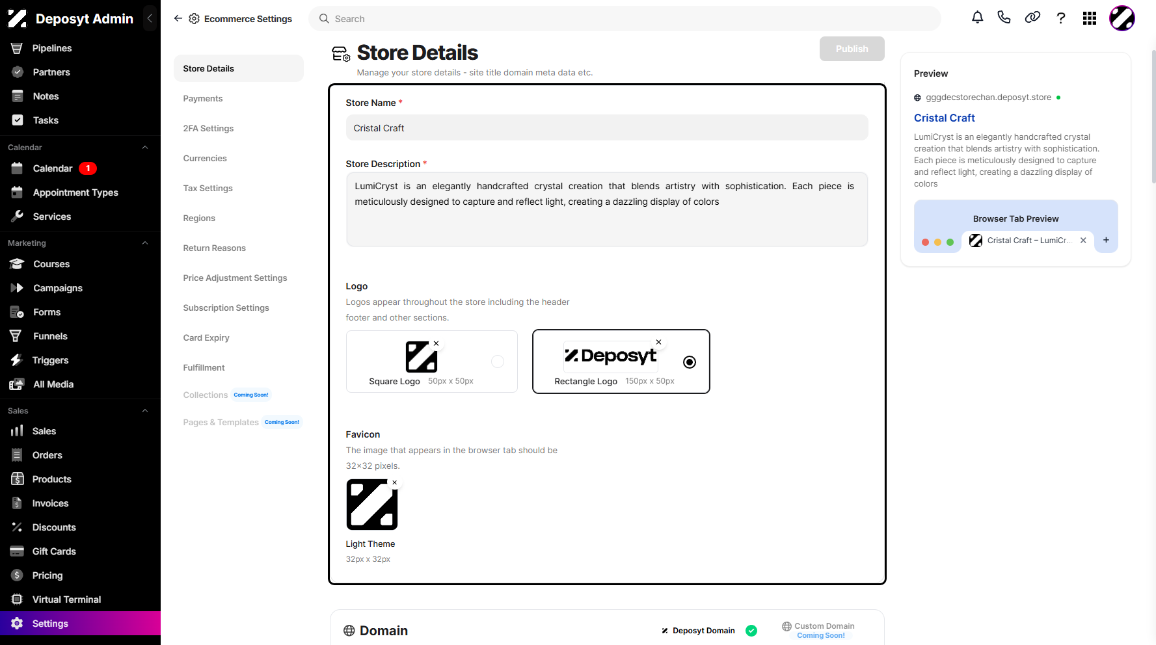Click the Store Description text area

click(x=607, y=209)
